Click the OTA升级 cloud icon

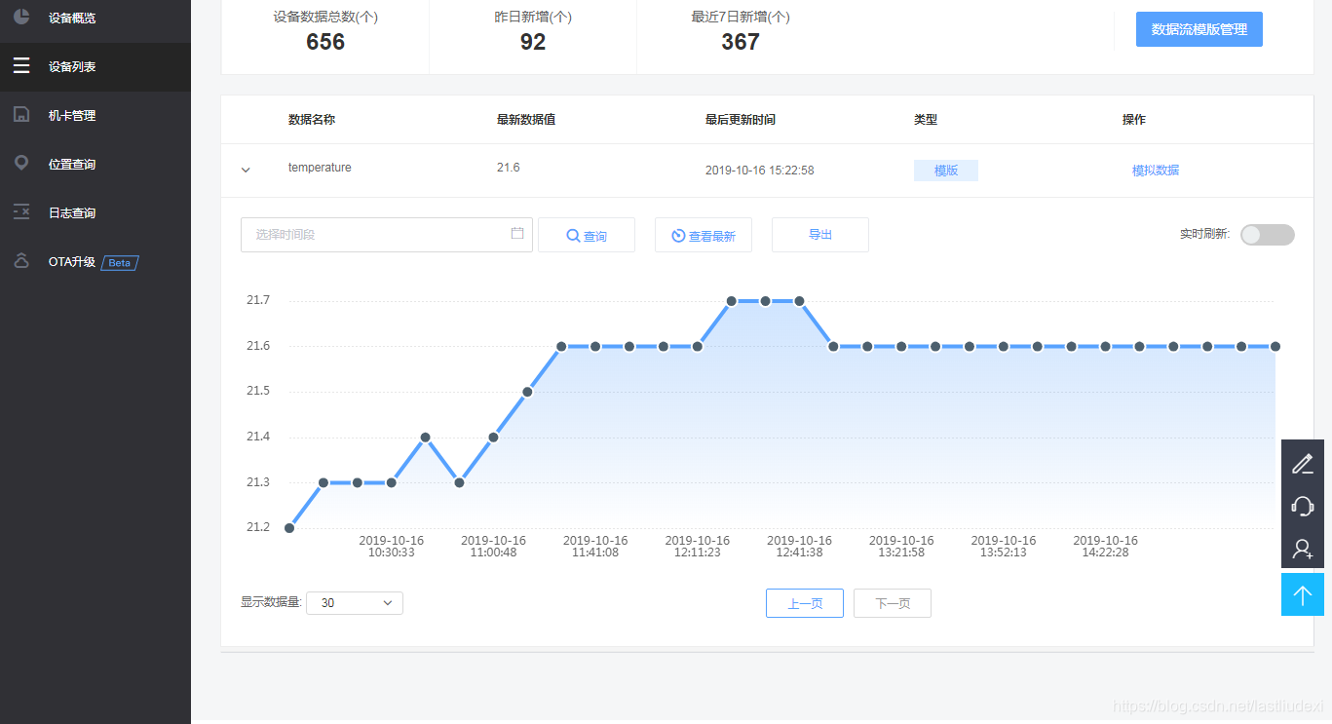(21, 261)
